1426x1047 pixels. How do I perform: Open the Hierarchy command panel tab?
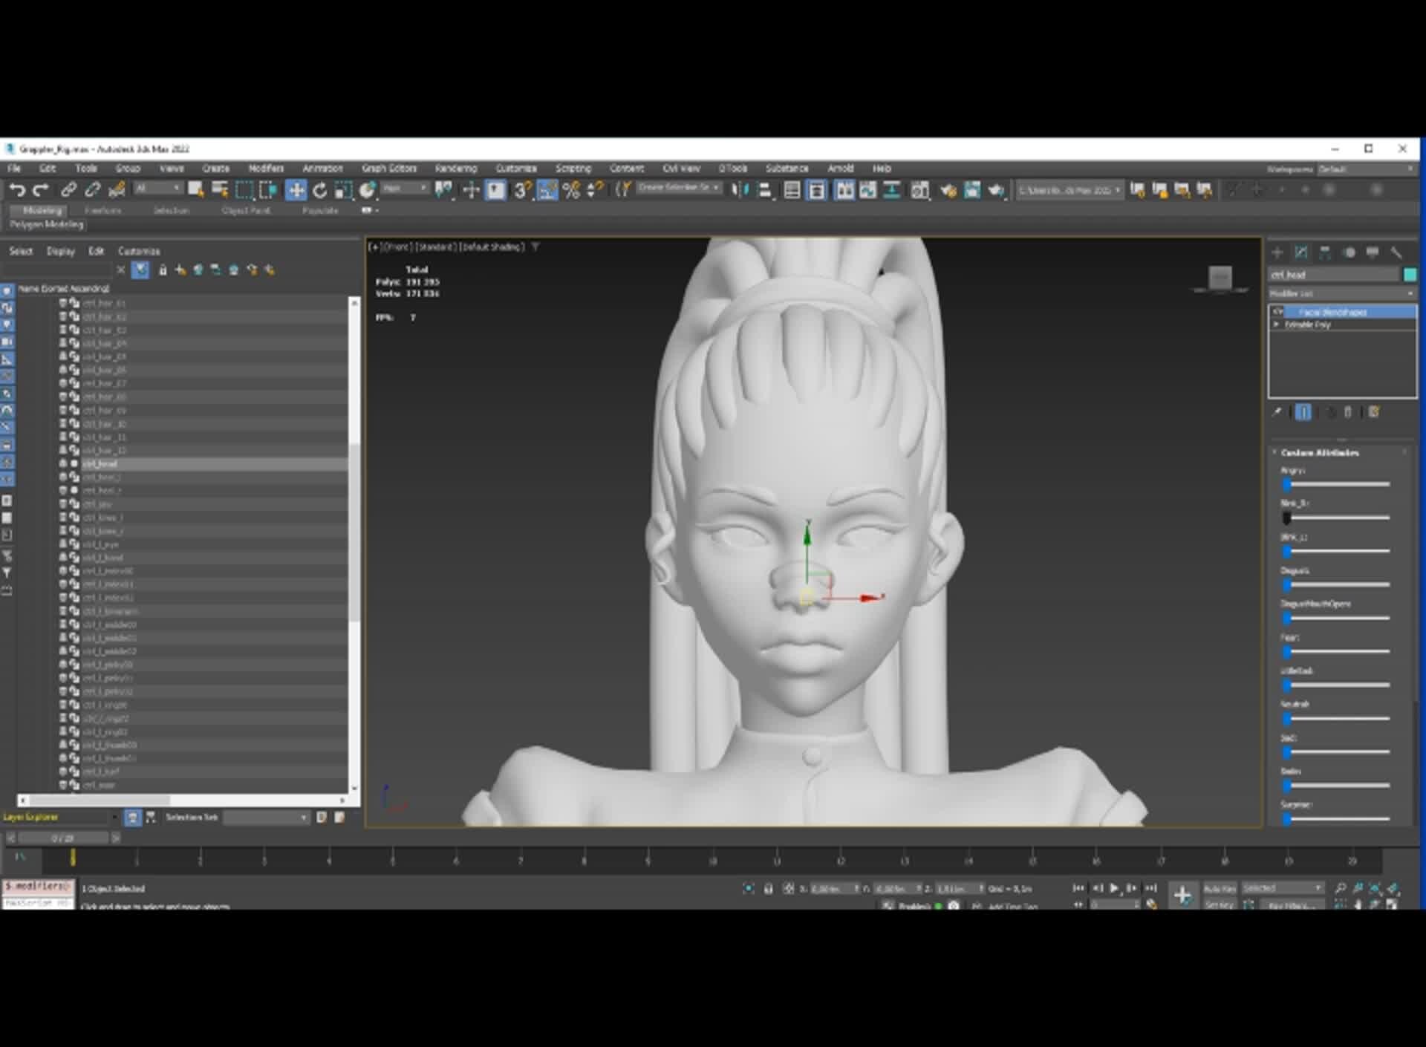[x=1325, y=252]
